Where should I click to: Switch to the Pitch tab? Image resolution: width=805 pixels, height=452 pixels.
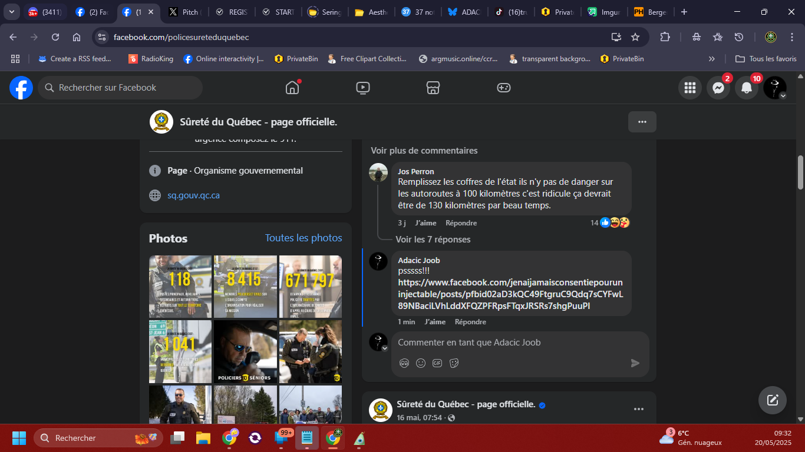(x=185, y=12)
